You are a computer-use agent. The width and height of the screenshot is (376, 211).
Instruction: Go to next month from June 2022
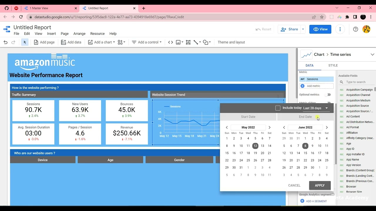tap(327, 127)
